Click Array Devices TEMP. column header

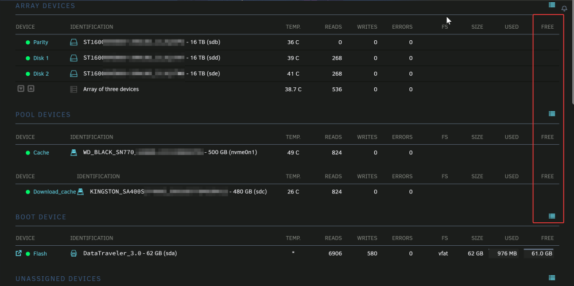point(293,27)
